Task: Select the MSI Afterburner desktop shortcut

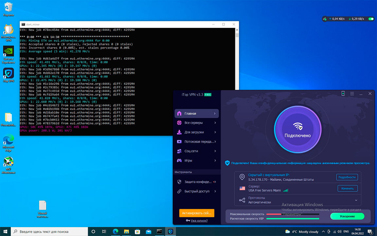Action: point(9,165)
